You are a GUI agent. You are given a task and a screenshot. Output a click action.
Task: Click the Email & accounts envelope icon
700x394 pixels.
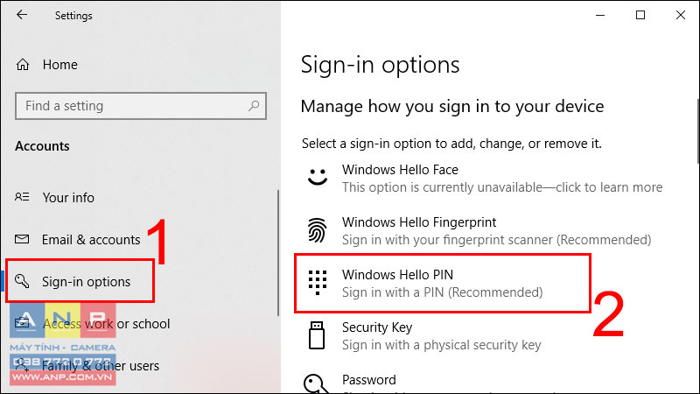pyautogui.click(x=22, y=239)
